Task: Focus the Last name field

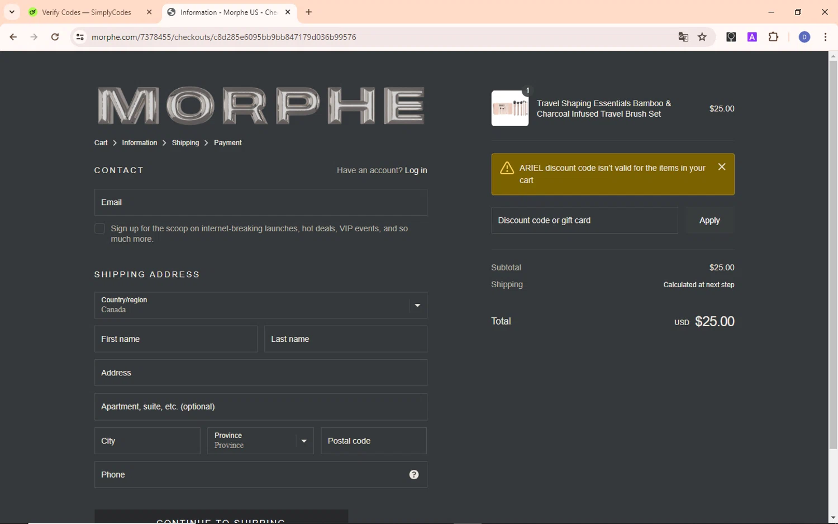Action: click(x=346, y=339)
